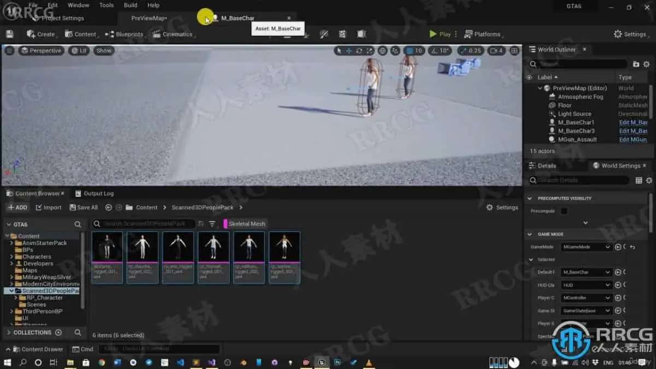Open the Perspective view mode dropdown
The height and width of the screenshot is (369, 656).
click(40, 50)
